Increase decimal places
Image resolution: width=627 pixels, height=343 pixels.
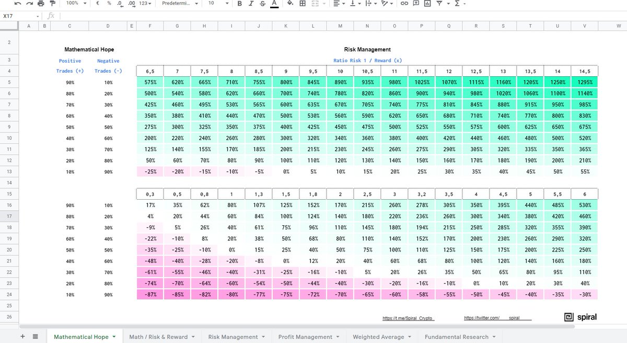point(131,3)
